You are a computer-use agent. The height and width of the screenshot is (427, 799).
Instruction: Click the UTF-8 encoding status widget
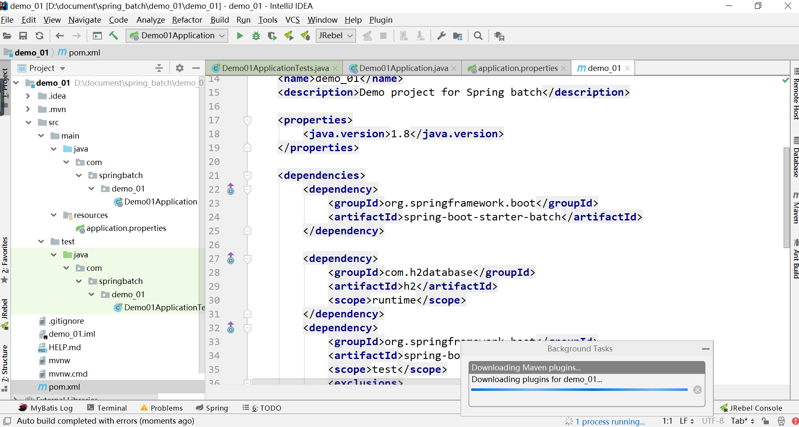tap(713, 421)
